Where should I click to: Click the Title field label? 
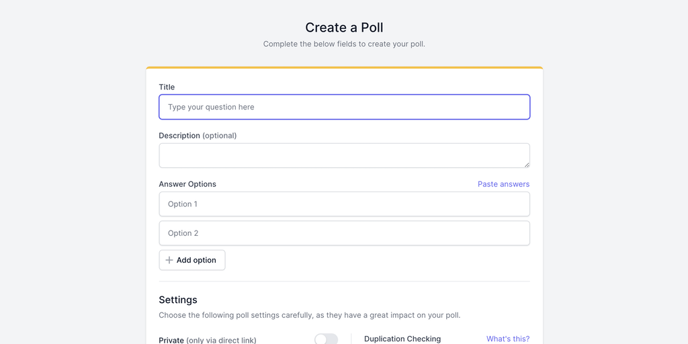[x=167, y=87]
